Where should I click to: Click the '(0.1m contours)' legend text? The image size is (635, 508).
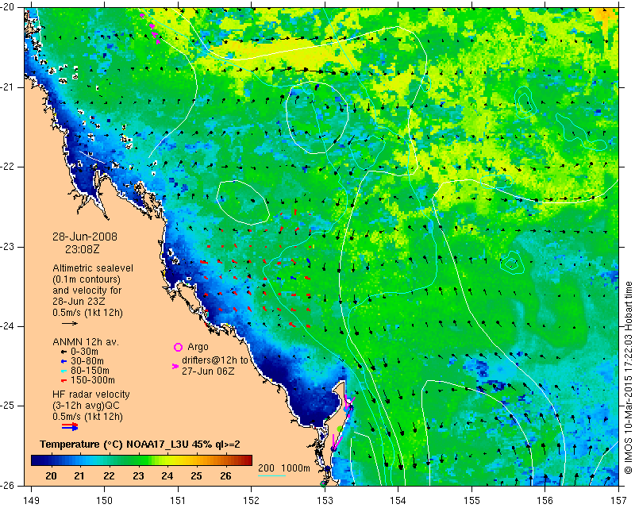click(87, 279)
